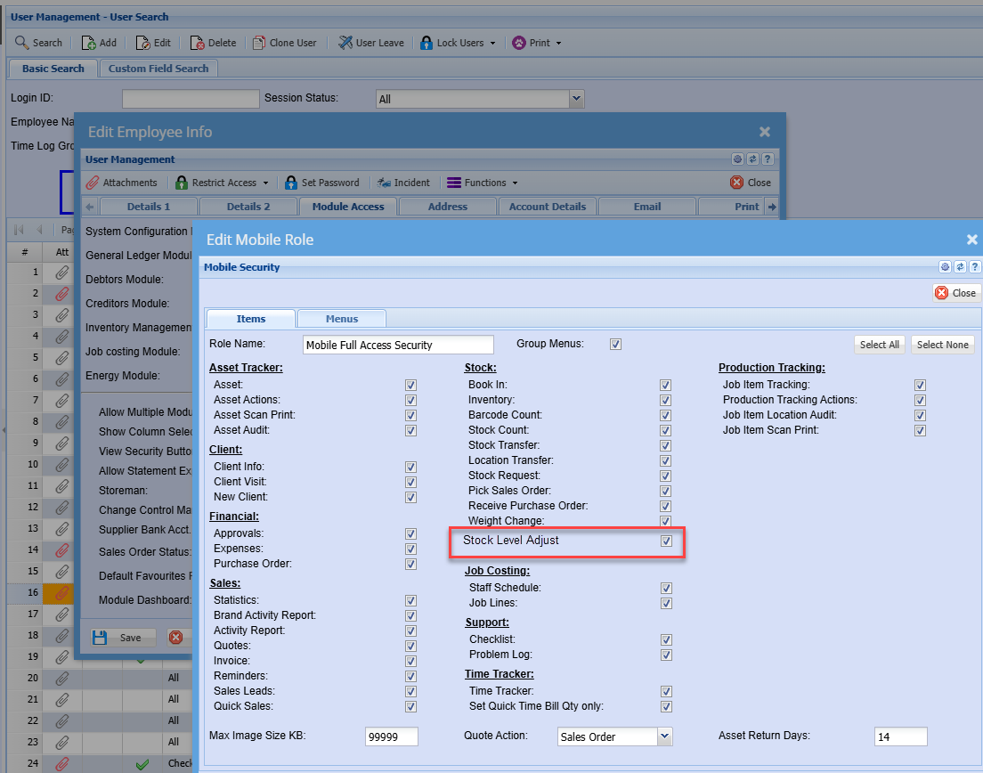Uncheck the Group Menus checkbox
The width and height of the screenshot is (983, 773).
615,344
